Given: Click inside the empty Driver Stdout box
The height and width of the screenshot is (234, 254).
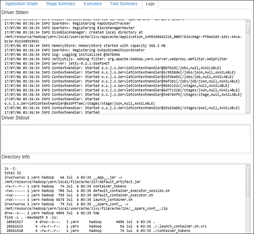Looking at the screenshot, I should pos(126,139).
